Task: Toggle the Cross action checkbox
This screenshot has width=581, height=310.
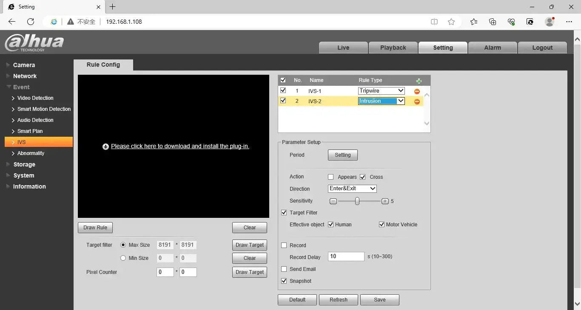Action: point(363,177)
